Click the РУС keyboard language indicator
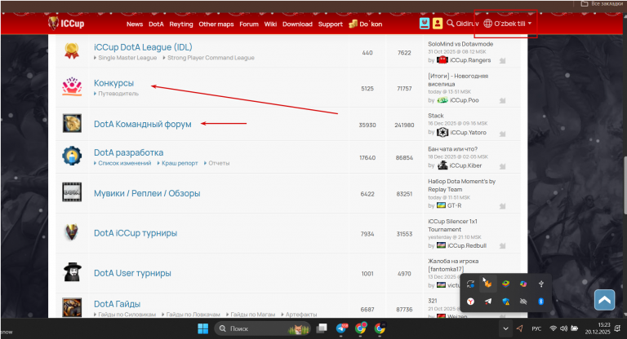 coord(536,328)
